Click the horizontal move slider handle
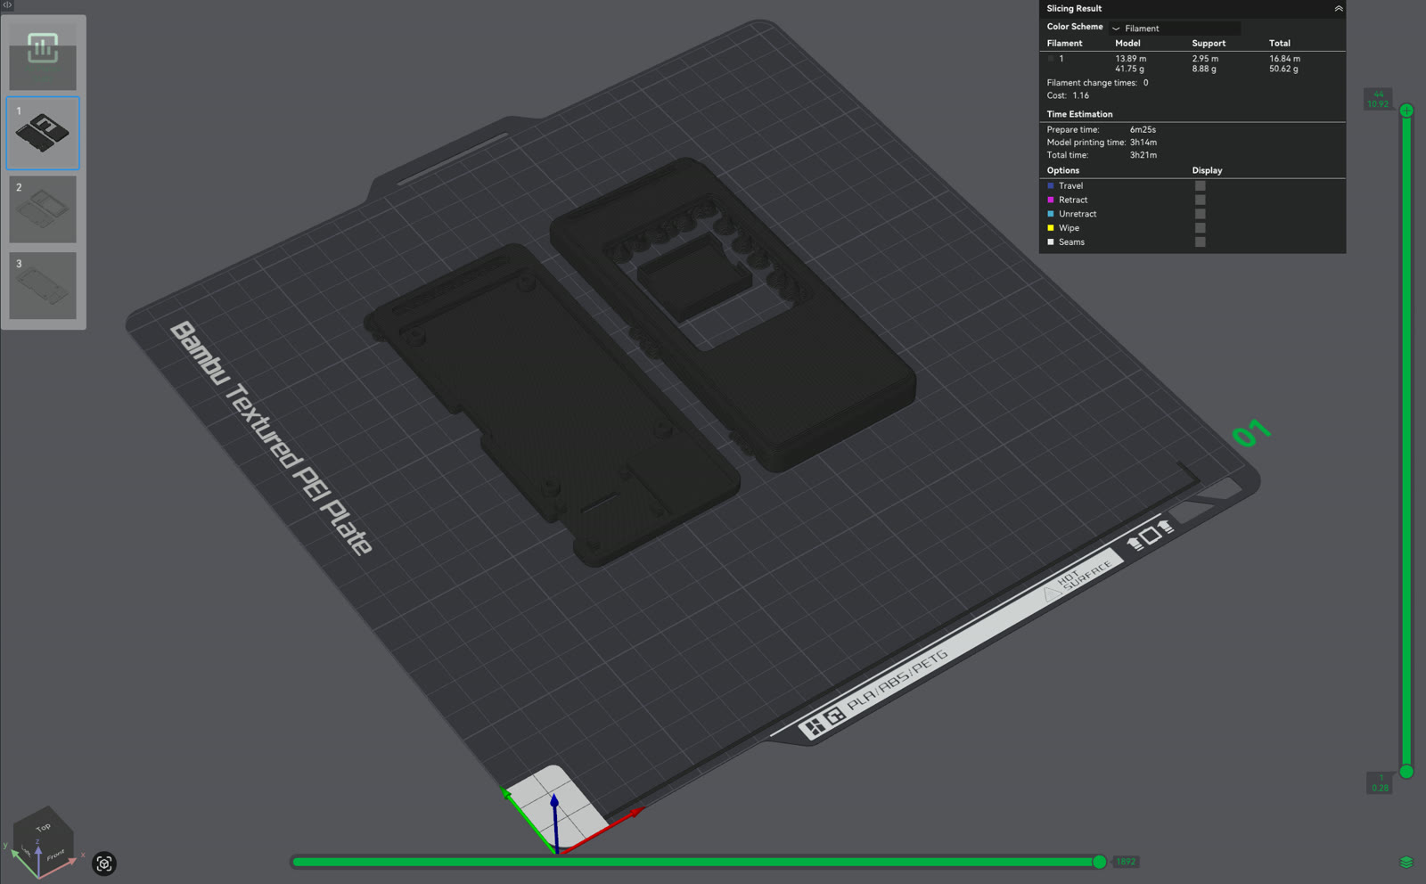Viewport: 1426px width, 884px height. click(x=1100, y=862)
